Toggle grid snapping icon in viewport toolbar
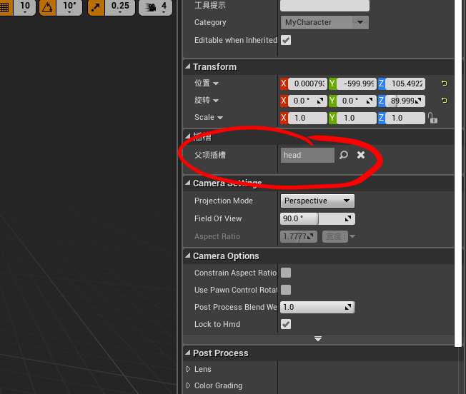Image resolution: width=466 pixels, height=394 pixels. point(5,7)
